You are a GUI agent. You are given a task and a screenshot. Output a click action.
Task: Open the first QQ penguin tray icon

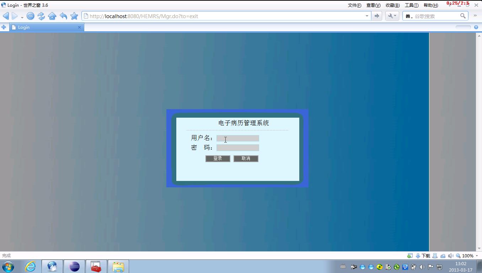pos(362,267)
